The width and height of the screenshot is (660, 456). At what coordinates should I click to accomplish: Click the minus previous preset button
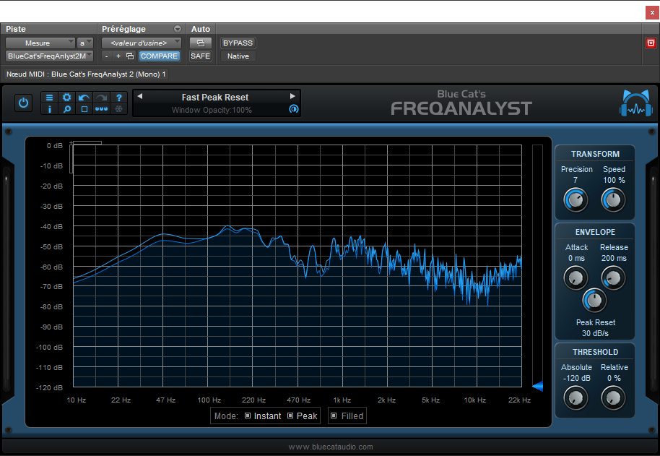pyautogui.click(x=106, y=56)
